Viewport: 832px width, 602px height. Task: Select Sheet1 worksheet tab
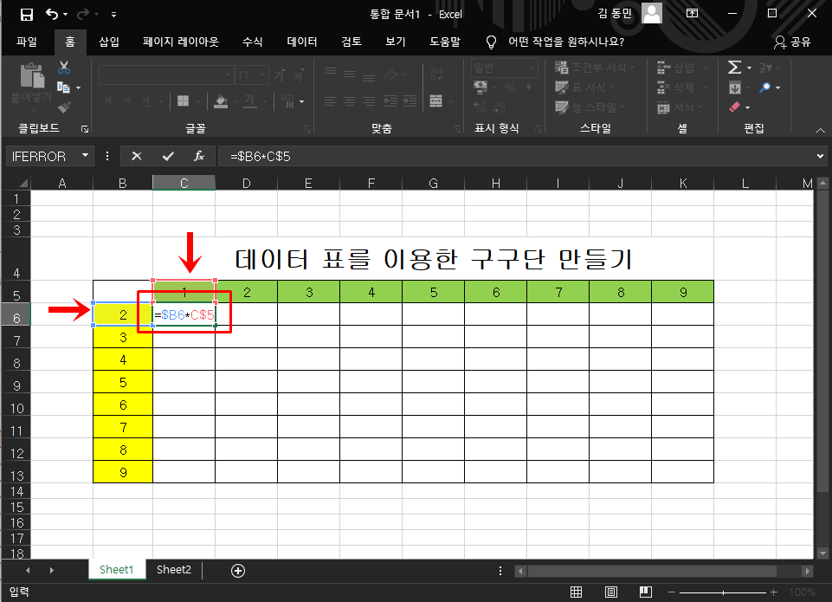pos(117,570)
